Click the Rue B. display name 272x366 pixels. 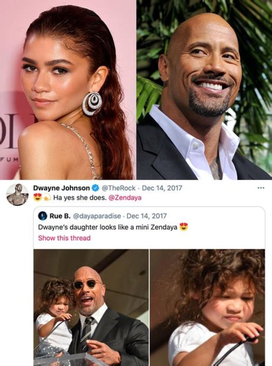(59, 216)
